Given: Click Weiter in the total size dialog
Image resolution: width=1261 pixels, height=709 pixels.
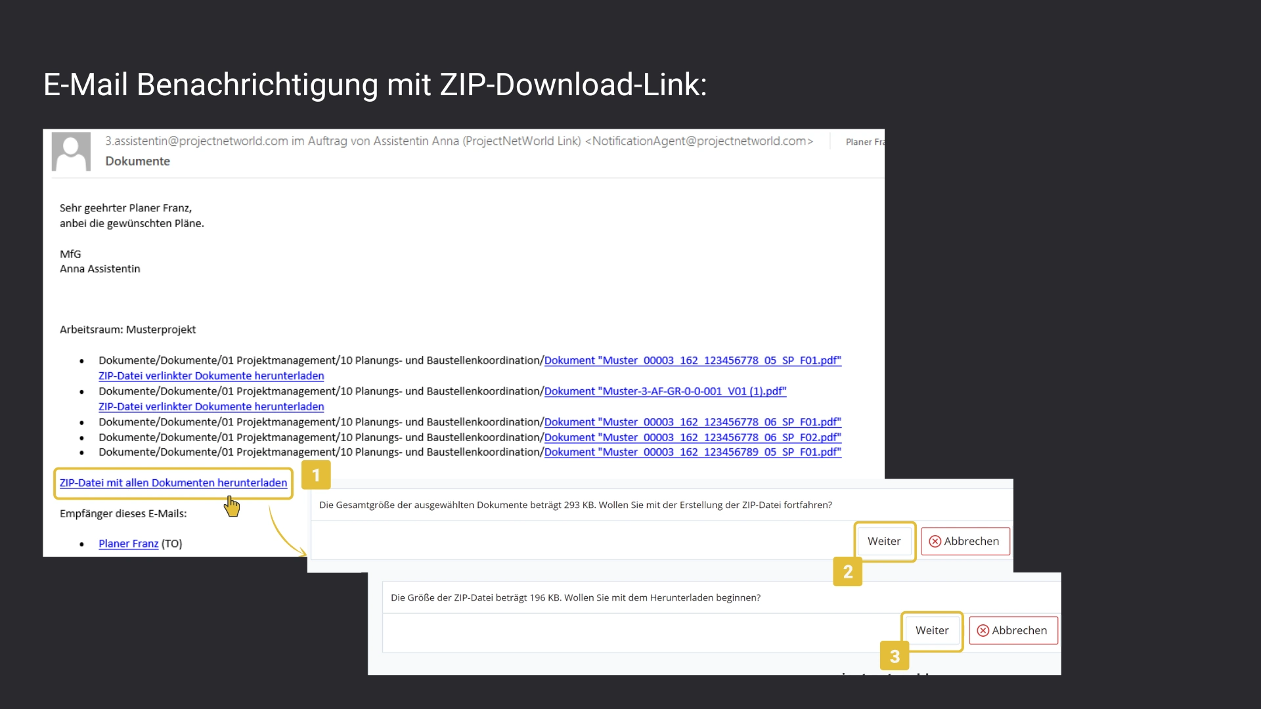Looking at the screenshot, I should pyautogui.click(x=884, y=542).
